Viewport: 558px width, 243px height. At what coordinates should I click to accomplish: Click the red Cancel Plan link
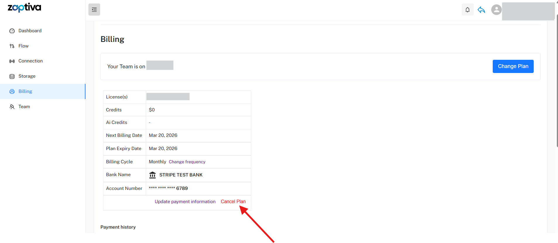point(233,202)
